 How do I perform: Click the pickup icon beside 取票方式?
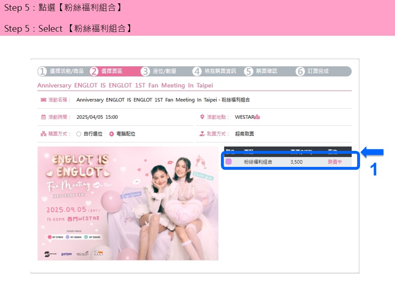(x=202, y=134)
